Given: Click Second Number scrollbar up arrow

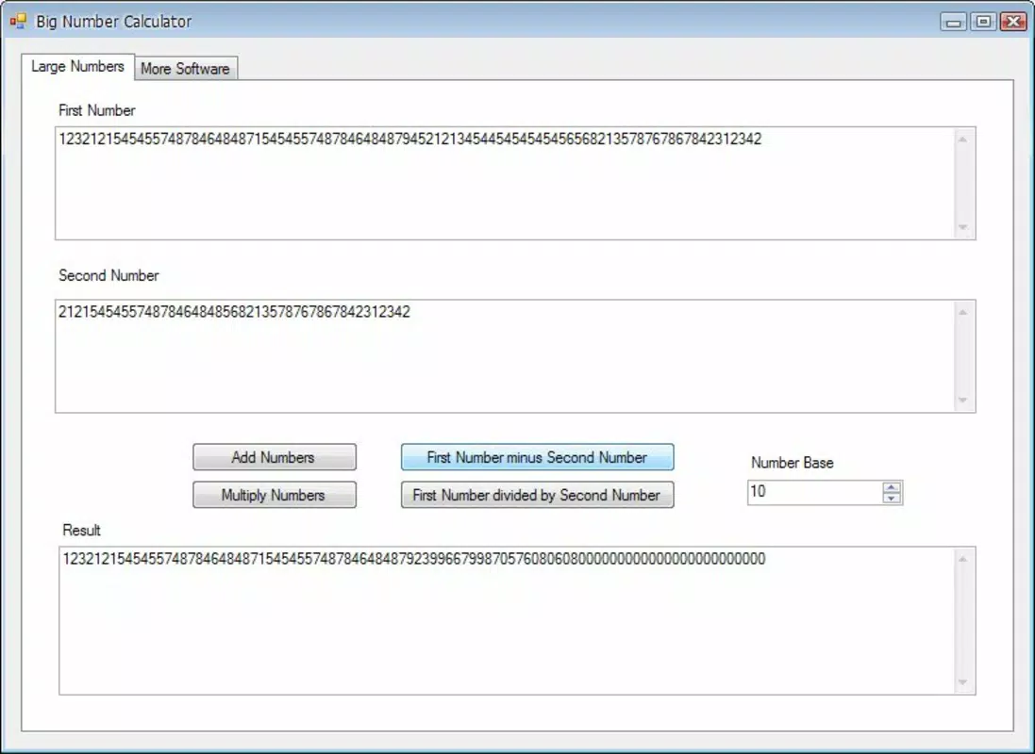Looking at the screenshot, I should (x=963, y=312).
